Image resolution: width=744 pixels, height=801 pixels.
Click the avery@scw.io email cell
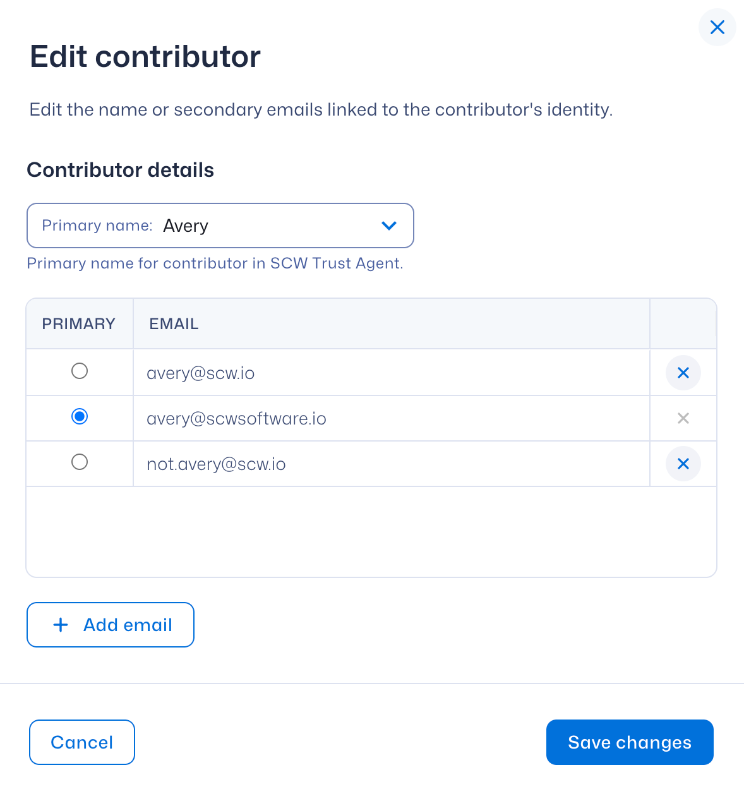tap(201, 373)
